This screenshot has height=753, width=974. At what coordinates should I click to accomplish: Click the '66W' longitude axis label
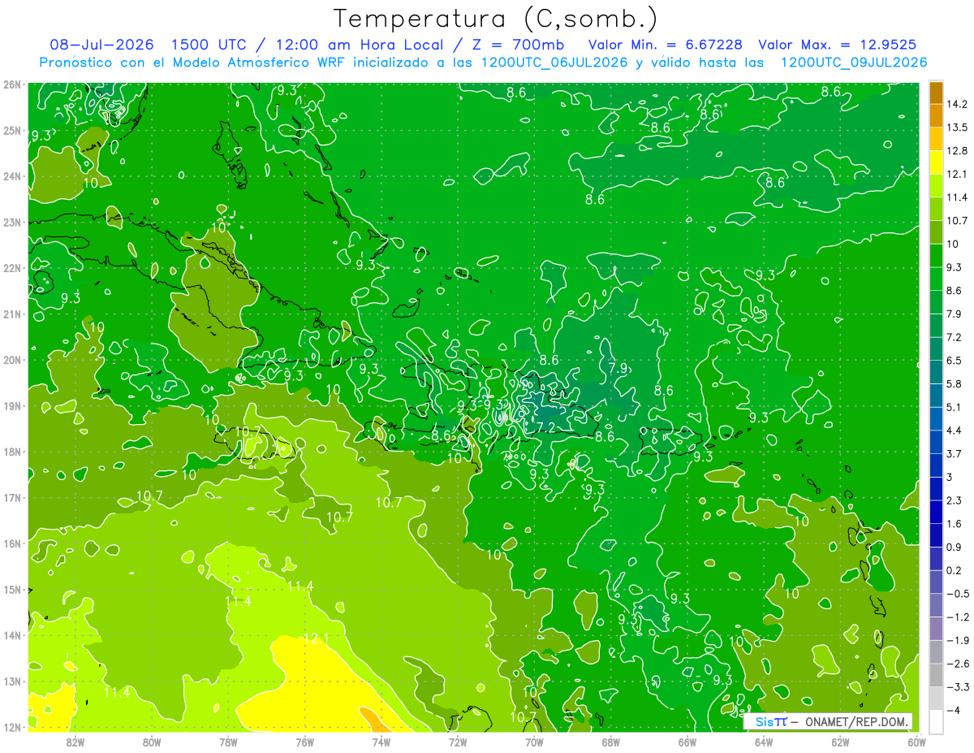(687, 741)
